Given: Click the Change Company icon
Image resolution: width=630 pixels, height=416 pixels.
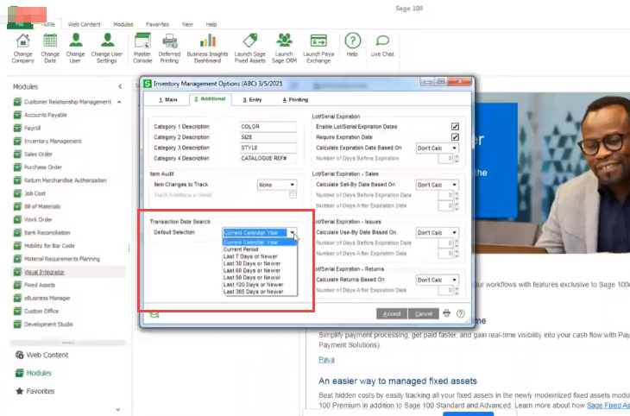Looking at the screenshot, I should click(x=23, y=43).
